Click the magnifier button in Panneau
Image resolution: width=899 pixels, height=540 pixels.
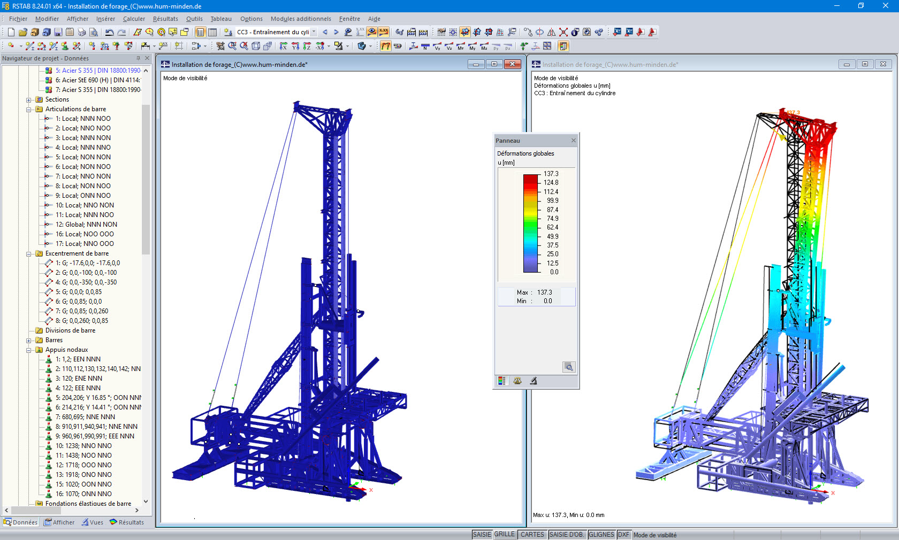pyautogui.click(x=568, y=367)
